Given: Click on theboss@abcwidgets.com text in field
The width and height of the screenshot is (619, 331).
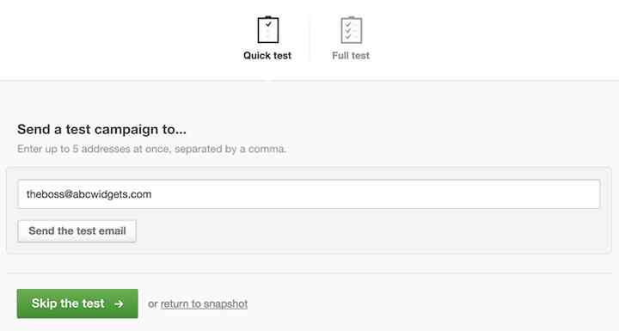Looking at the screenshot, I should 89,194.
